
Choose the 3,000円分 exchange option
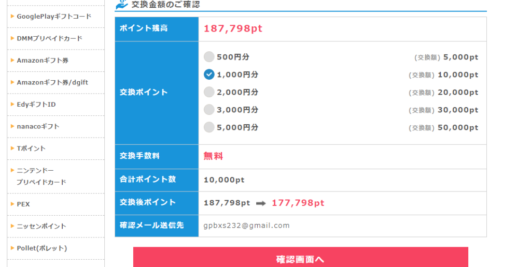point(209,110)
